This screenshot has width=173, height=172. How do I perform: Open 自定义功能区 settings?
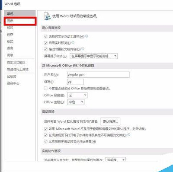19,63
